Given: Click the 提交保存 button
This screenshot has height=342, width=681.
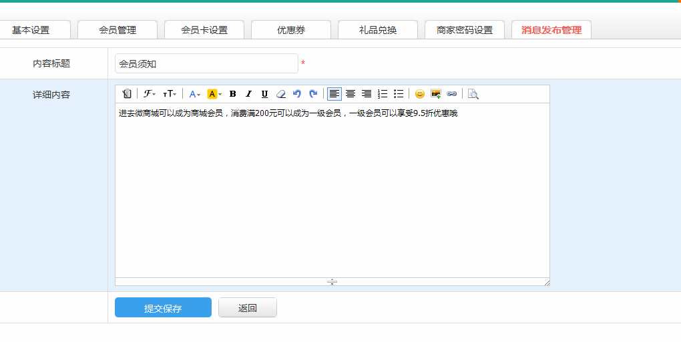Looking at the screenshot, I should click(x=163, y=308).
